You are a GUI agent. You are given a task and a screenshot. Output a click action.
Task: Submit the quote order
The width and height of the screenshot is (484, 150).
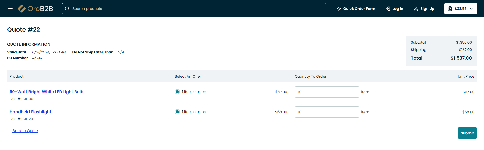click(467, 133)
